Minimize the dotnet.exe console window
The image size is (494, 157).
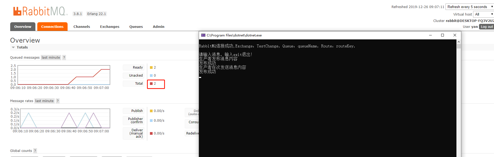click(x=430, y=35)
